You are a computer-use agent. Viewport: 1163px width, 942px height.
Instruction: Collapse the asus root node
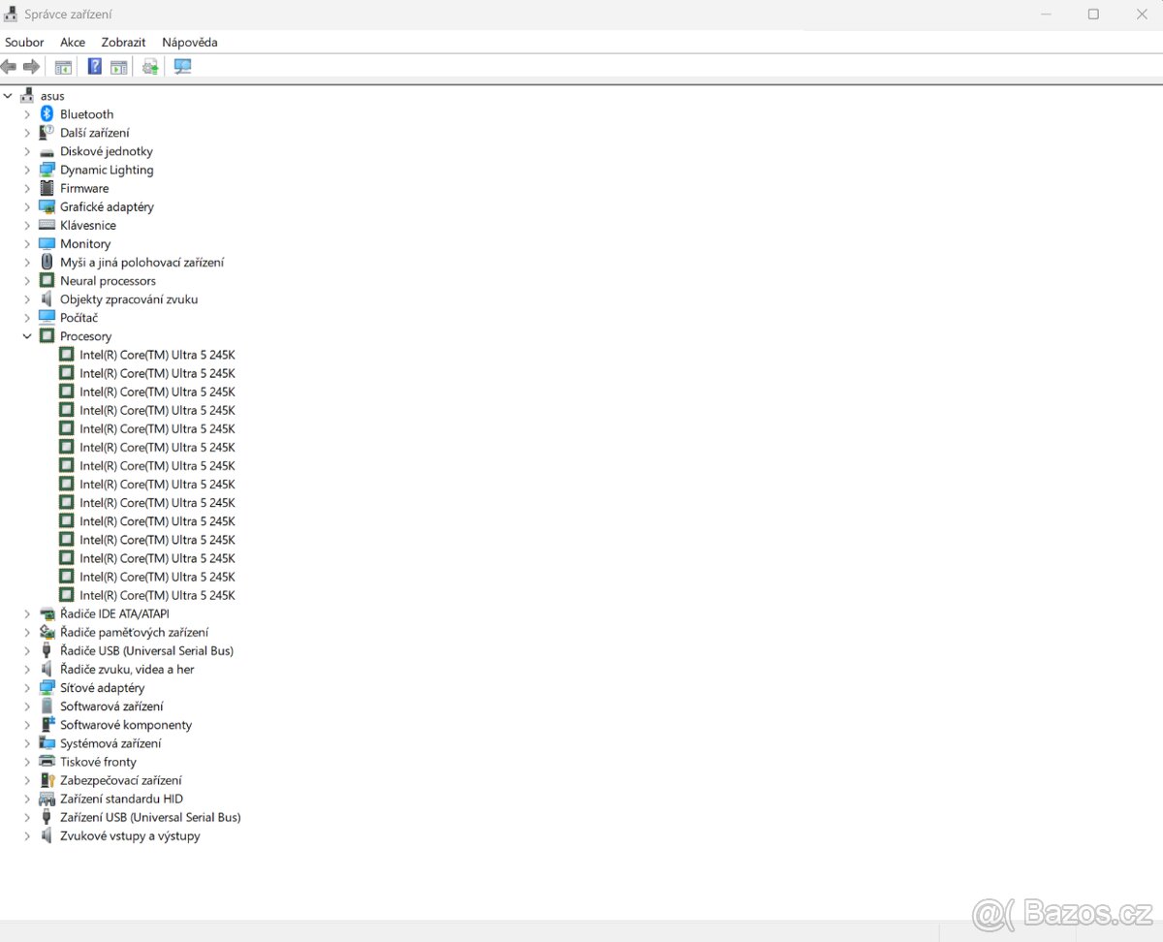8,96
